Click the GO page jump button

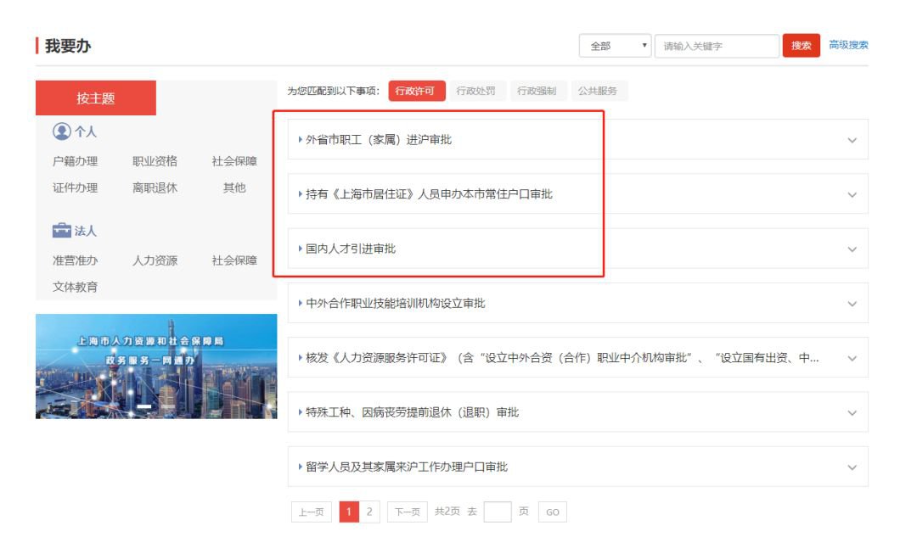coord(552,512)
